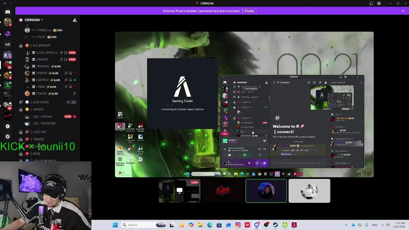Dismiss the Streamer Mode notice
Image resolution: width=409 pixels, height=230 pixels.
tap(403, 11)
